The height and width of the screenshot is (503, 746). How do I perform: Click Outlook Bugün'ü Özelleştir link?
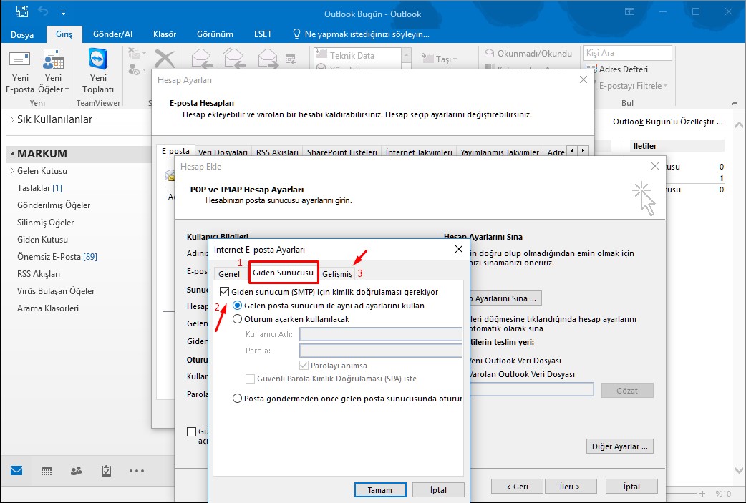(x=667, y=122)
